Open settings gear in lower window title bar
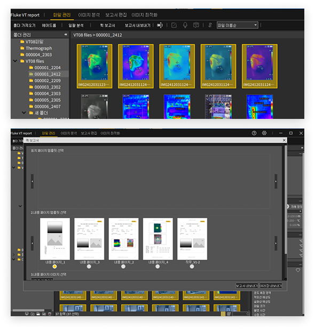The height and width of the screenshot is (329, 315). (x=264, y=133)
